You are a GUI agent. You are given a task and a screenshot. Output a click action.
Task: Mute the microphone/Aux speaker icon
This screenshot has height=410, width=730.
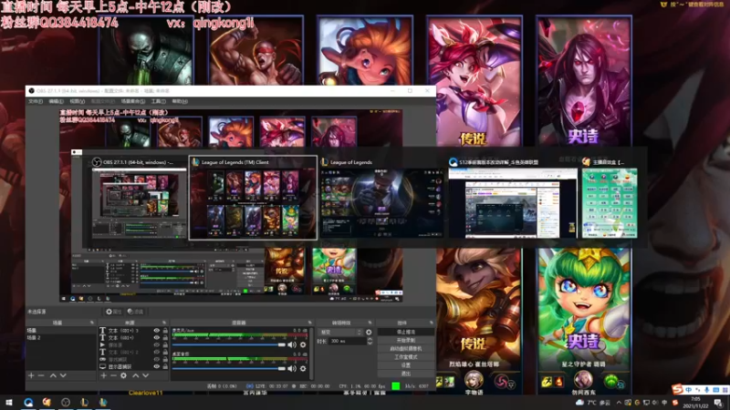(x=292, y=345)
